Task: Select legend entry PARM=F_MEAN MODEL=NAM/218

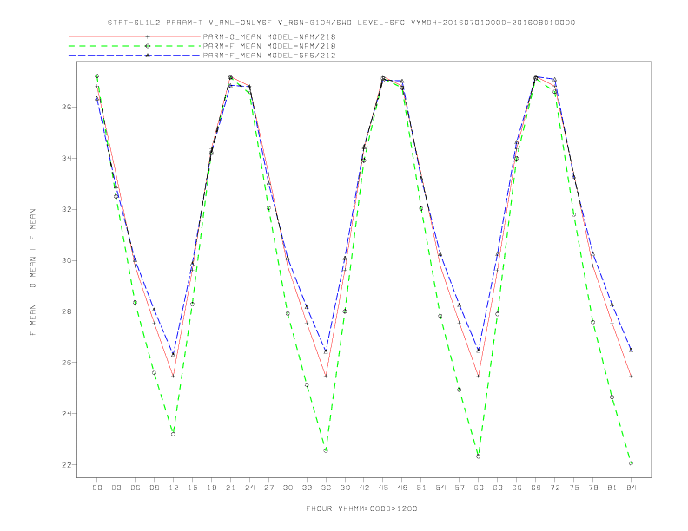Action: click(269, 46)
